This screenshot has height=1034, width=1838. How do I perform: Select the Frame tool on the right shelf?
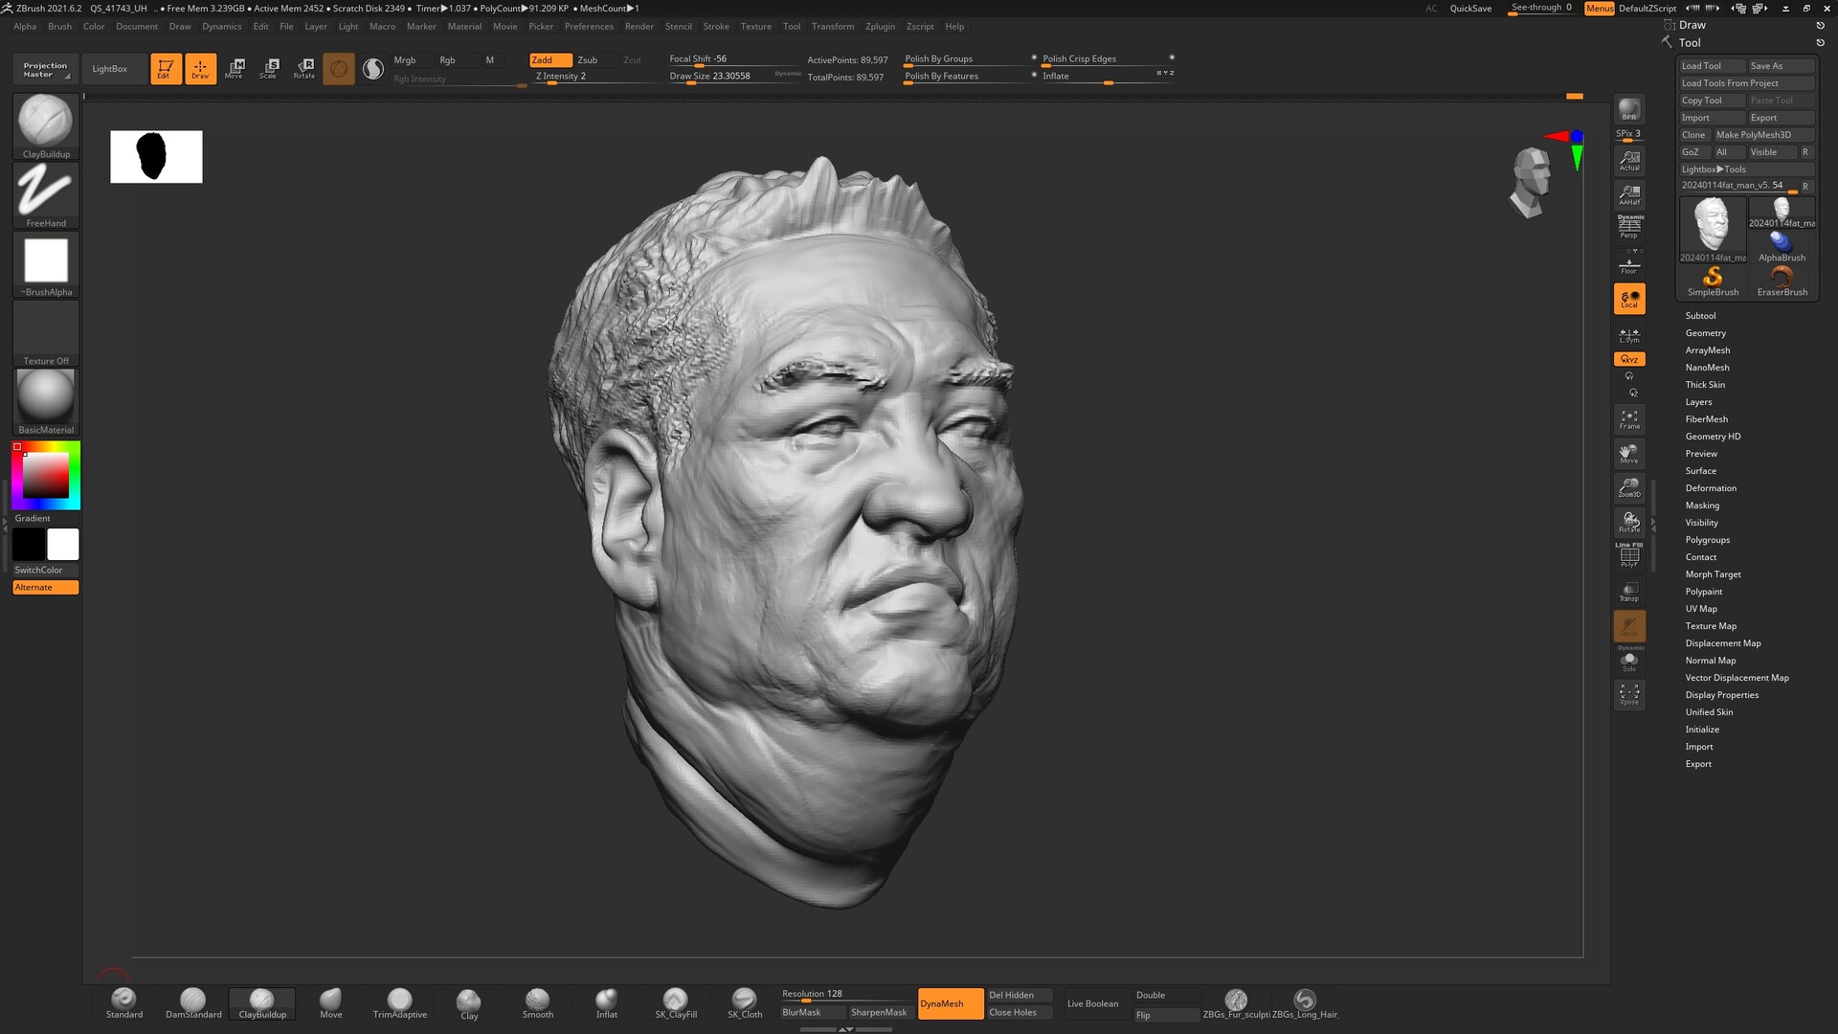coord(1630,418)
